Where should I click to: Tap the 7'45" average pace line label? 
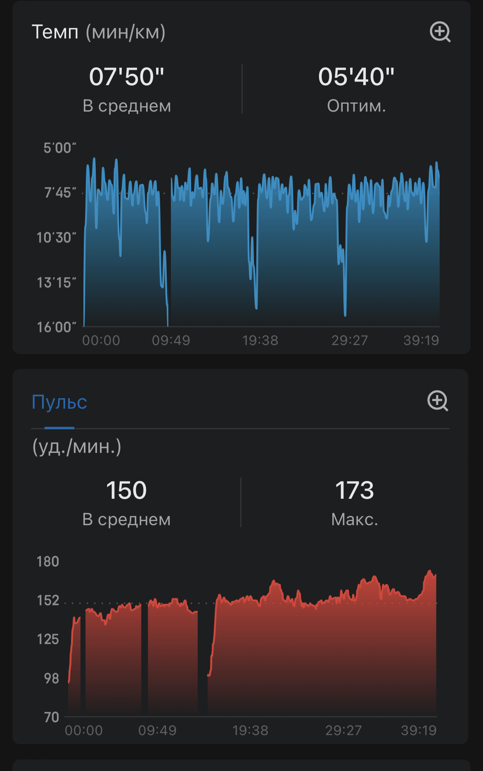60,193
